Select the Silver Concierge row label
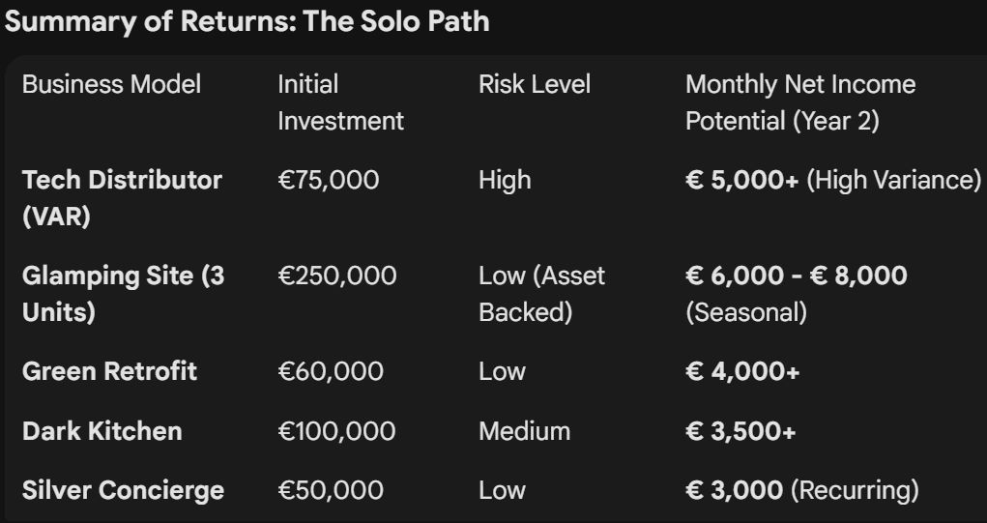 pyautogui.click(x=123, y=490)
